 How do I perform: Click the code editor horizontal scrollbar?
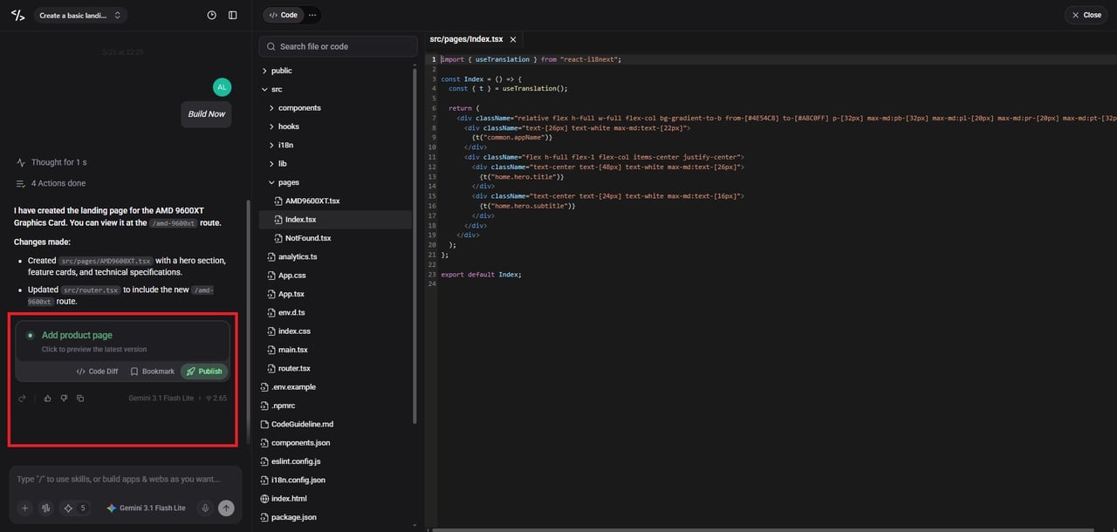(x=764, y=529)
